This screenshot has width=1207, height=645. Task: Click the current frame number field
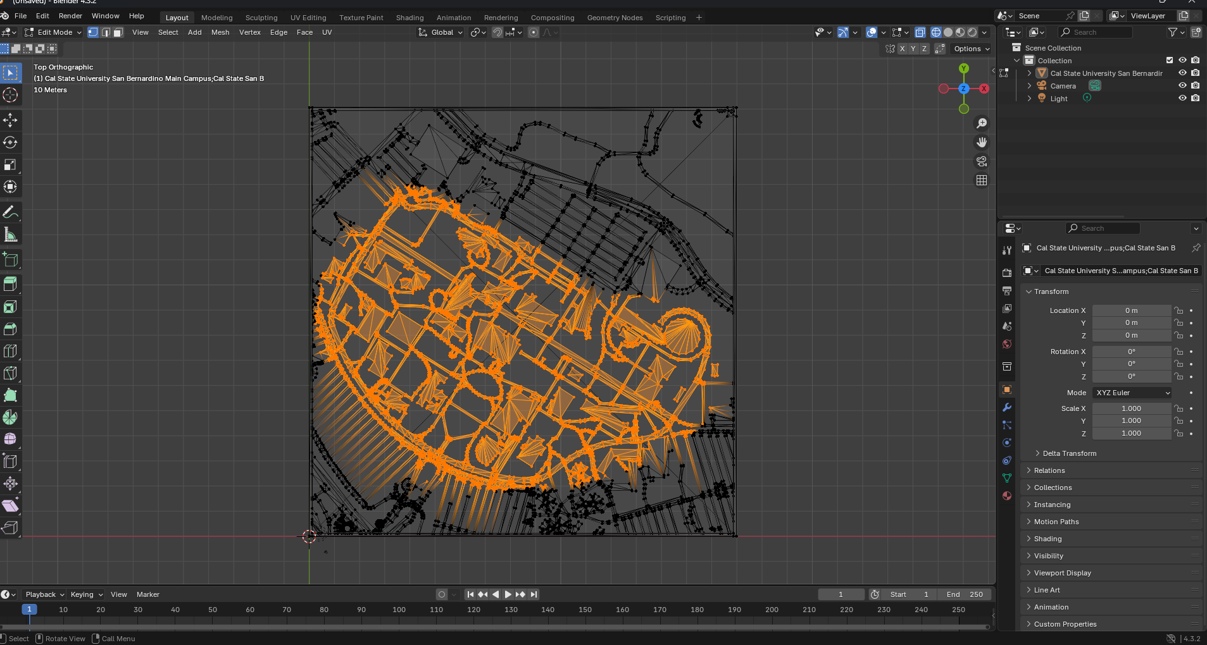click(x=841, y=594)
